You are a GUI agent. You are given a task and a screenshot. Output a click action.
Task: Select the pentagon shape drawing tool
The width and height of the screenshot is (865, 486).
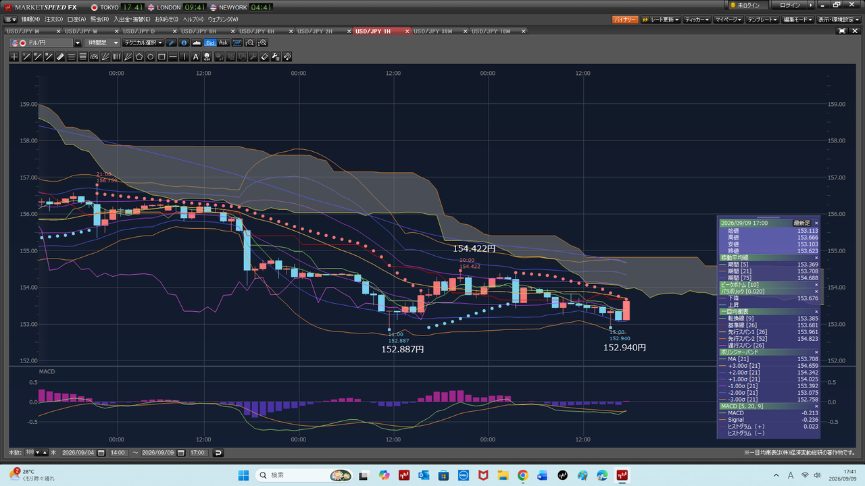pyautogui.click(x=139, y=57)
